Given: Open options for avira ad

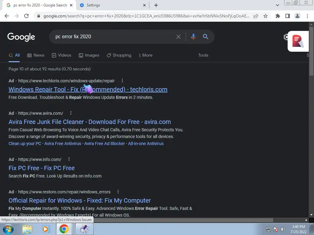Looking at the screenshot, I should click(x=71, y=113).
